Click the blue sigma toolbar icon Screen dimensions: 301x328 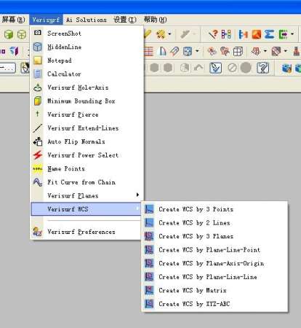coord(269,34)
